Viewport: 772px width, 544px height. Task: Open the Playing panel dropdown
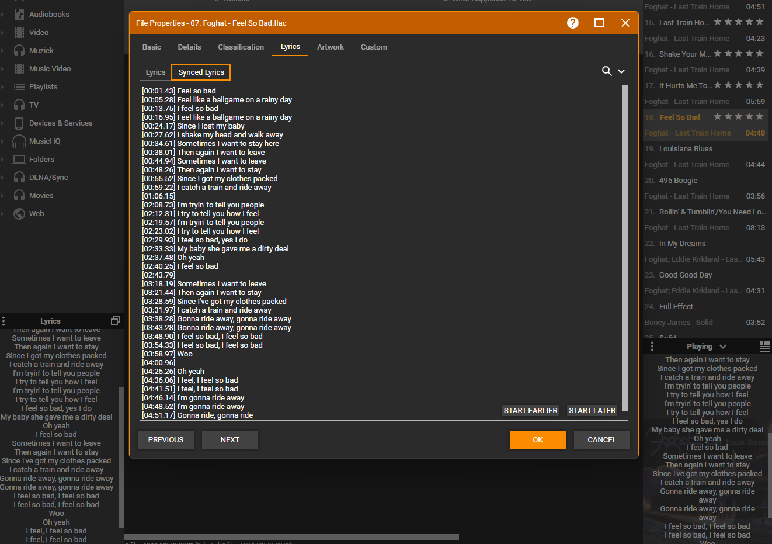(723, 347)
